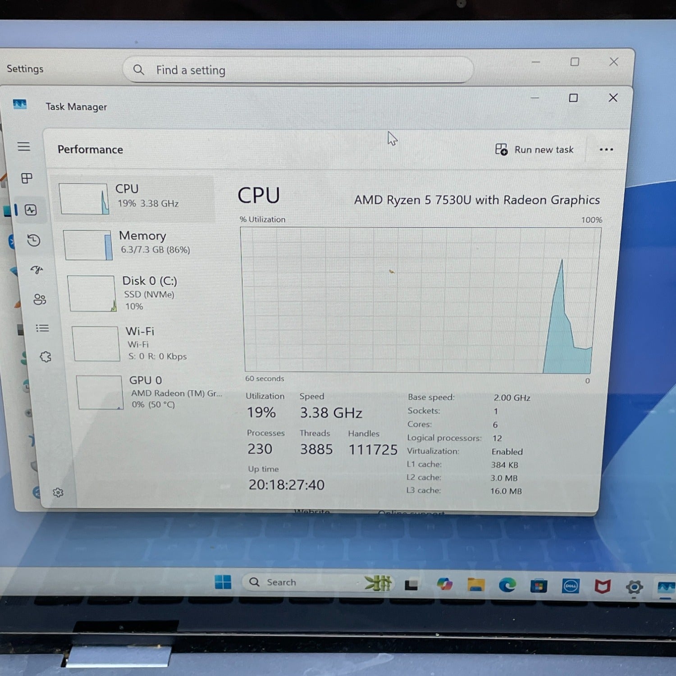
Task: Open Task Manager settings gear
Action: pyautogui.click(x=58, y=492)
